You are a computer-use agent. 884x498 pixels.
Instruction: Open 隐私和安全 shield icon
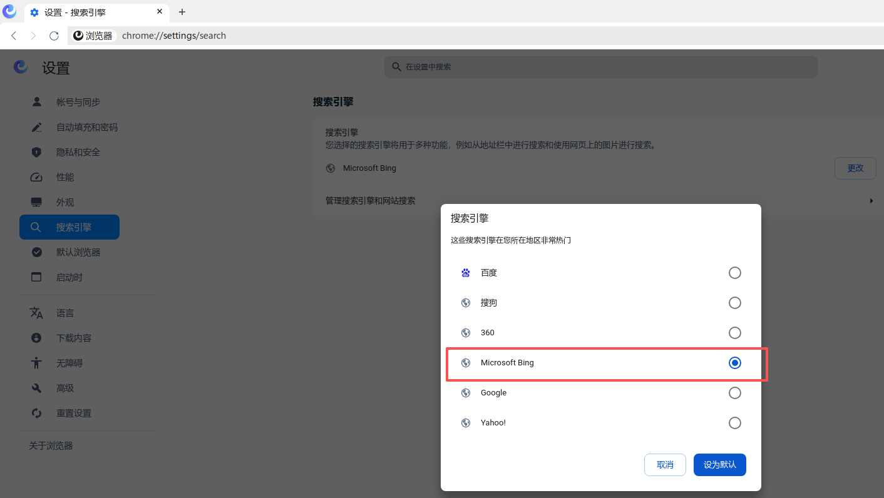click(36, 152)
